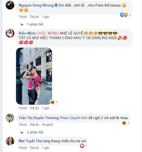Like Nguyen Hong Nhung's comment with Thích
142x152 pixels.
[x=23, y=17]
